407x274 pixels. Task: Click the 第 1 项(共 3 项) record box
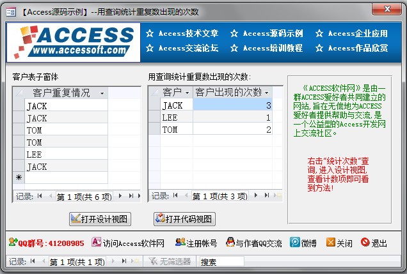(x=220, y=196)
